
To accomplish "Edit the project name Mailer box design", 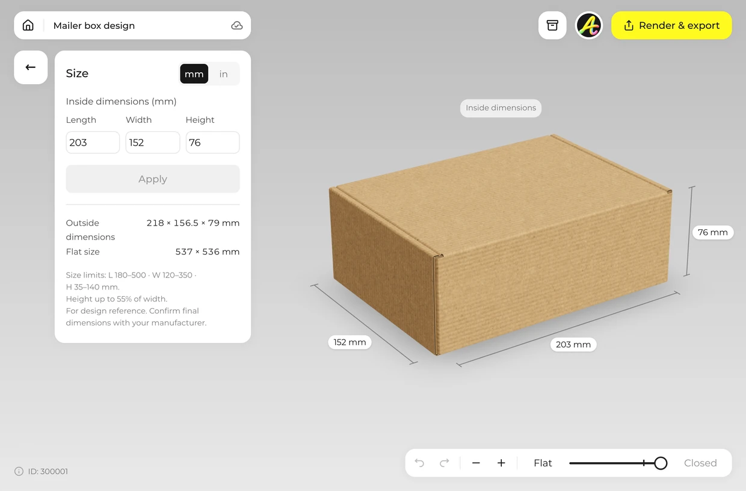I will (94, 25).
